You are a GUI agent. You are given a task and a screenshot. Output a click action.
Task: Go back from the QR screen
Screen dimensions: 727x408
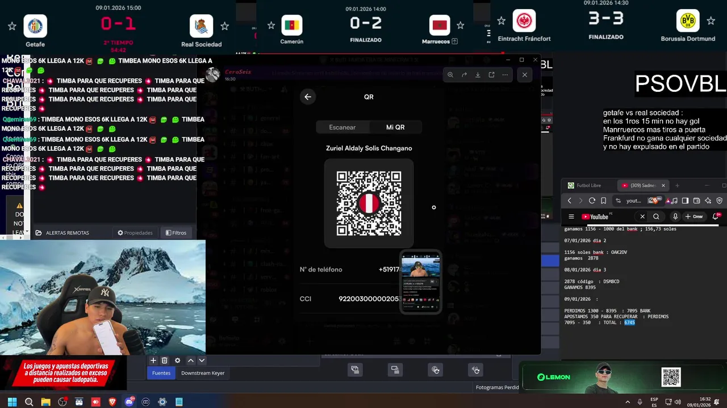(307, 97)
